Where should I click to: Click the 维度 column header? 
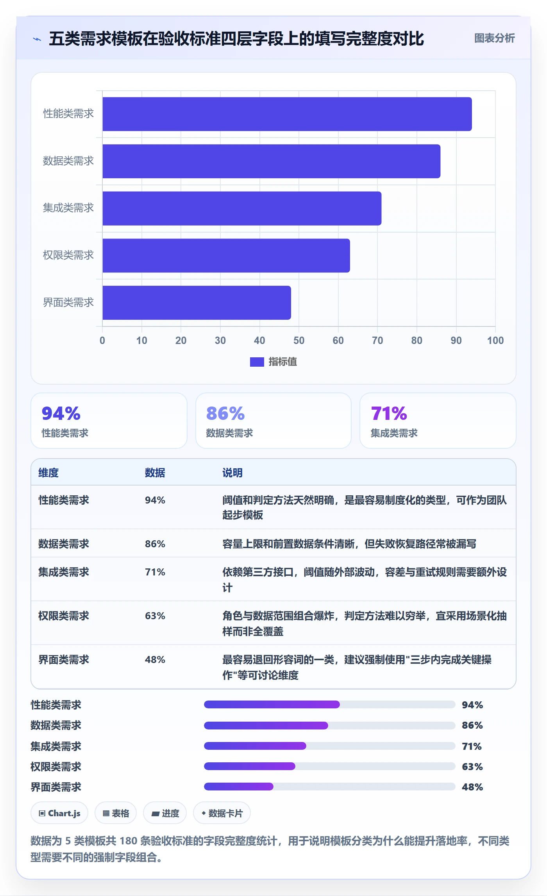[x=48, y=473]
